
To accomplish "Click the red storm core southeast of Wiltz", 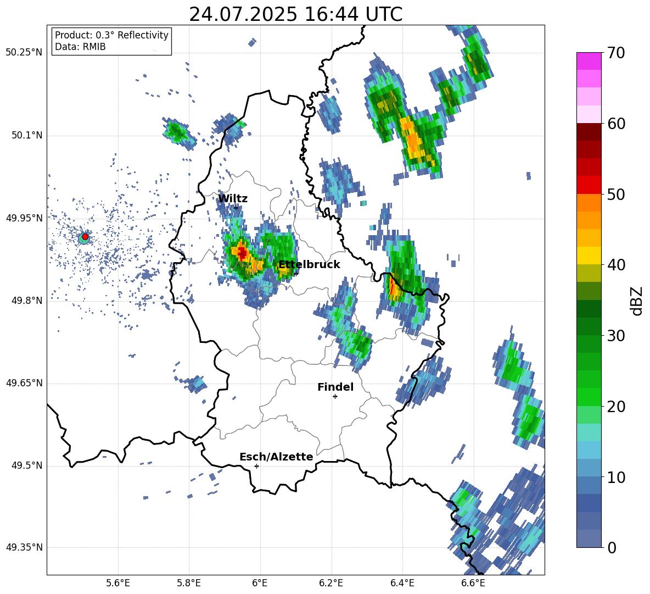I will point(242,253).
